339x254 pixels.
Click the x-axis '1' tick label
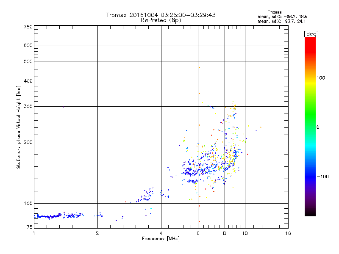pyautogui.click(x=34, y=233)
